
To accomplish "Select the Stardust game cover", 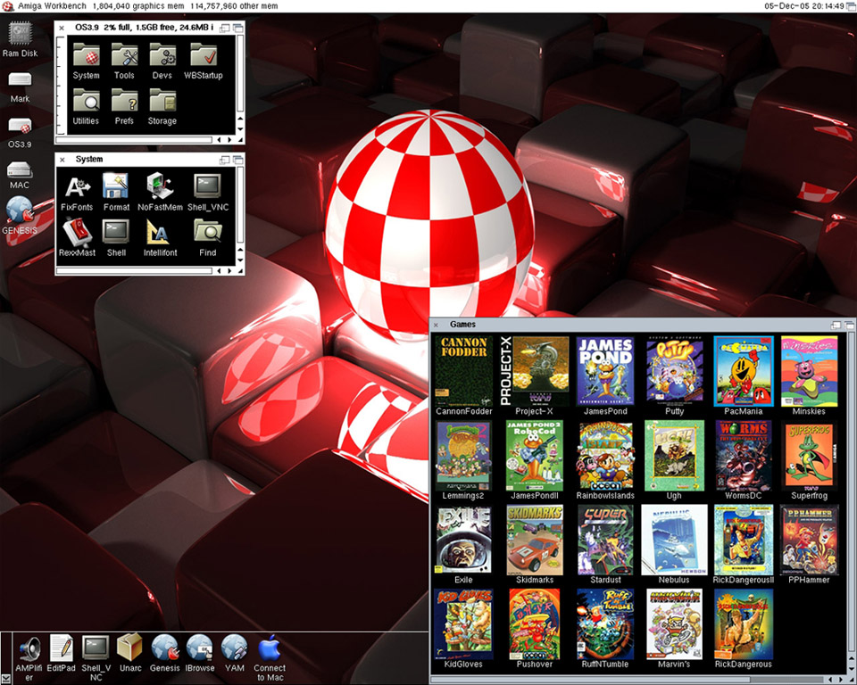I will point(605,540).
